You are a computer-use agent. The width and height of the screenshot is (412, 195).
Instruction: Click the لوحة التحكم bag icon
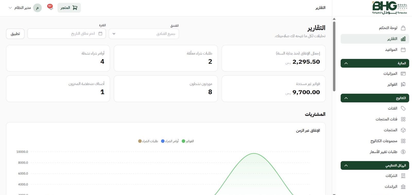[x=403, y=28]
